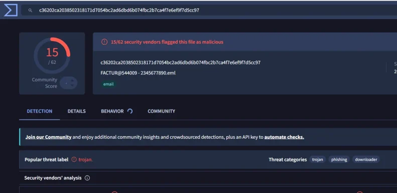Open the DETAILS tab
Viewport: 397px width, 193px height.
[x=77, y=111]
